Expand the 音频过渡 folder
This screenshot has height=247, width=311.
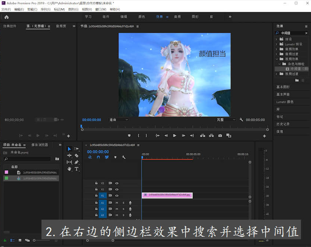point(277,54)
